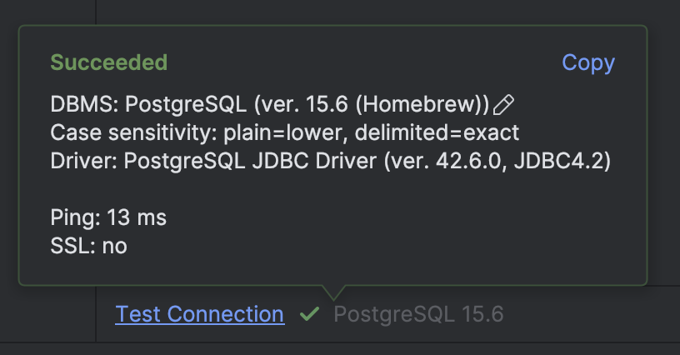The image size is (680, 355).
Task: Click the Case sensitivity text line
Action: tap(284, 132)
